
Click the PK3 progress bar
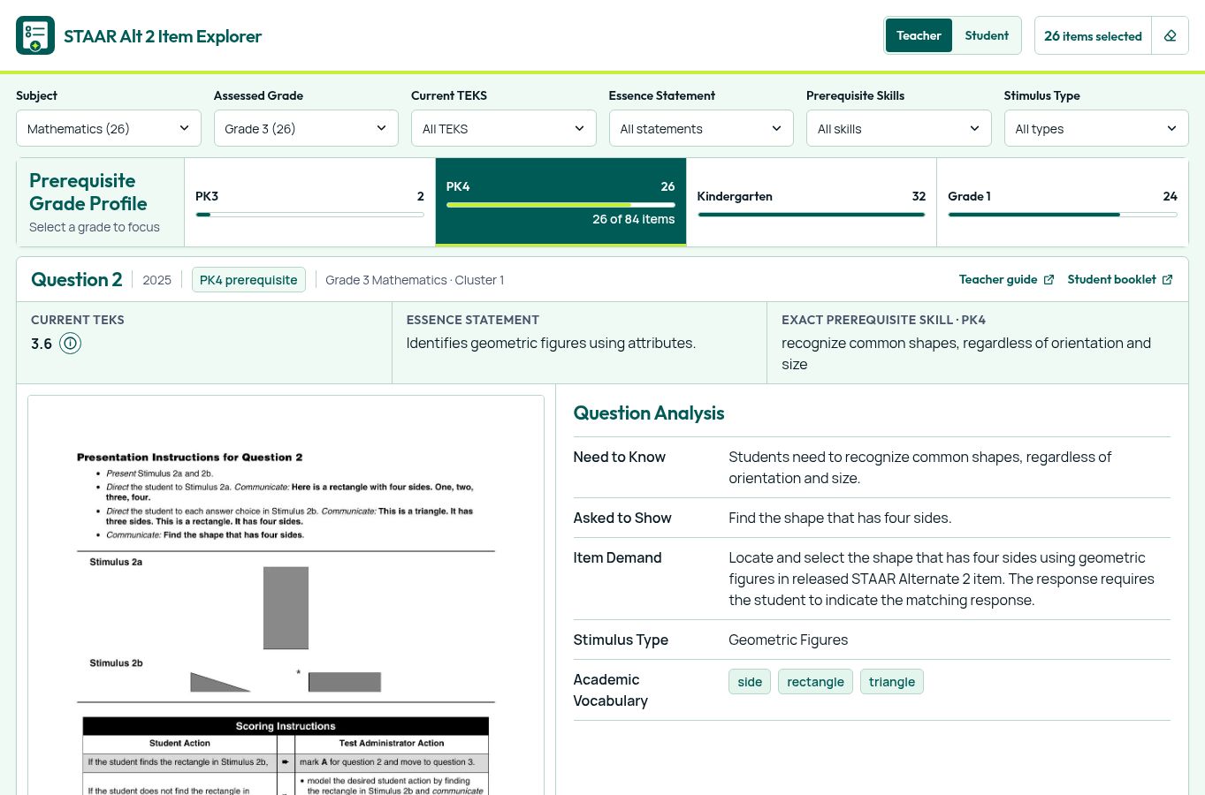point(309,215)
